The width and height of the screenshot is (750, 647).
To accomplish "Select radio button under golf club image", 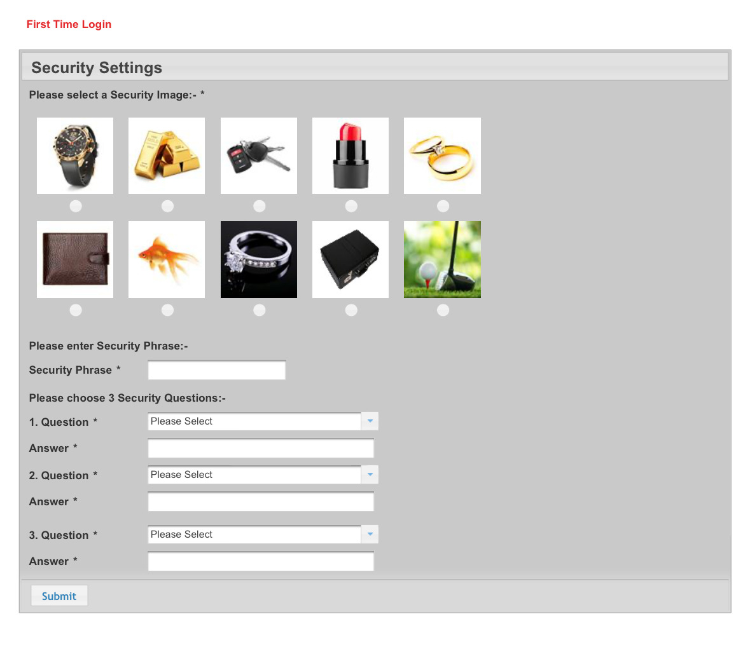I will 443,310.
